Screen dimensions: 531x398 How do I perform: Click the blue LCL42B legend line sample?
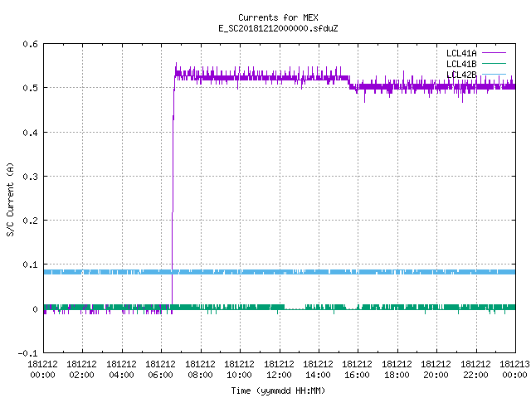click(x=494, y=74)
